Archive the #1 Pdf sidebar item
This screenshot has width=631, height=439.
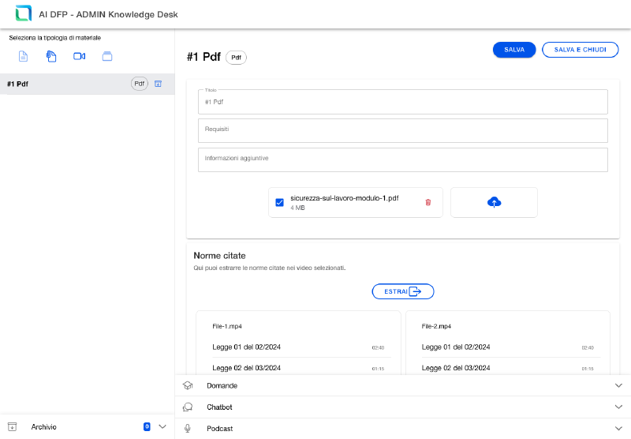click(x=159, y=84)
